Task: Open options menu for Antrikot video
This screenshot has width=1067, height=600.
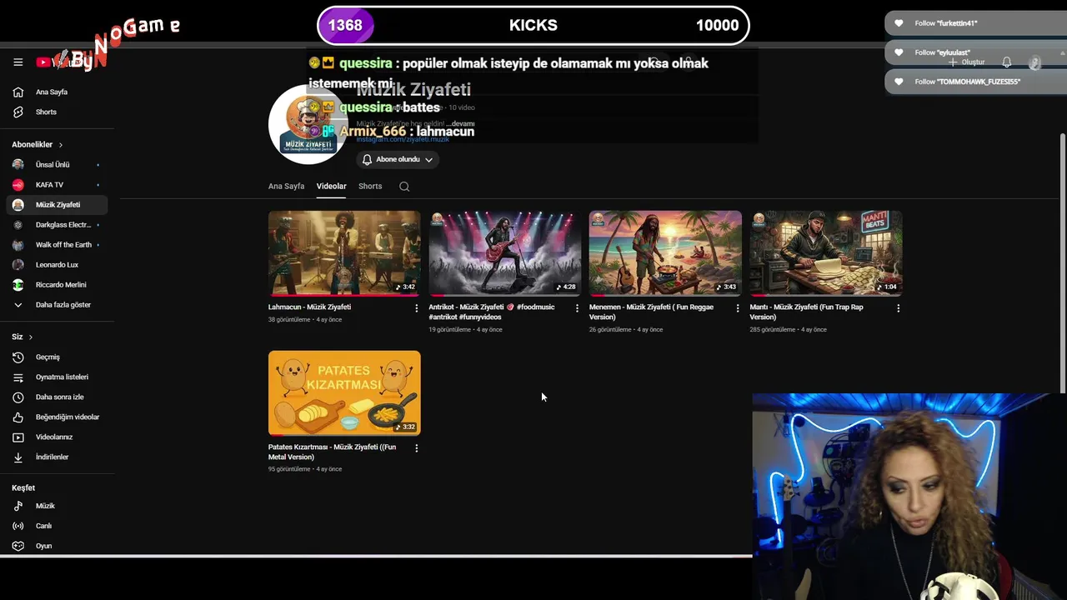Action: 577,308
